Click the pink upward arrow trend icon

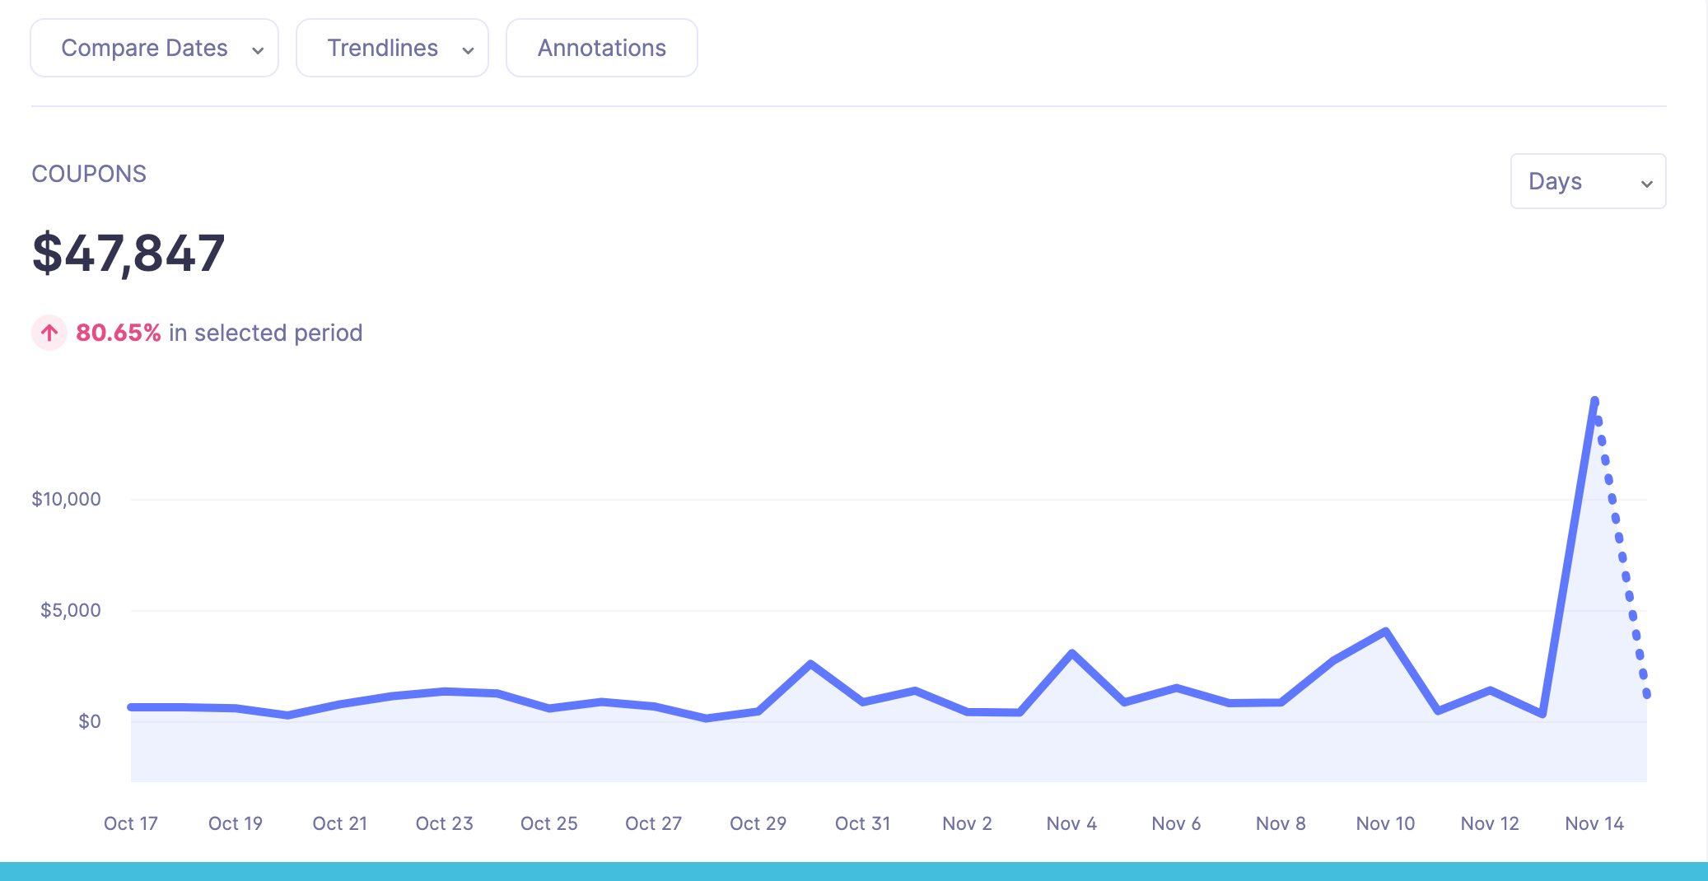click(x=49, y=333)
